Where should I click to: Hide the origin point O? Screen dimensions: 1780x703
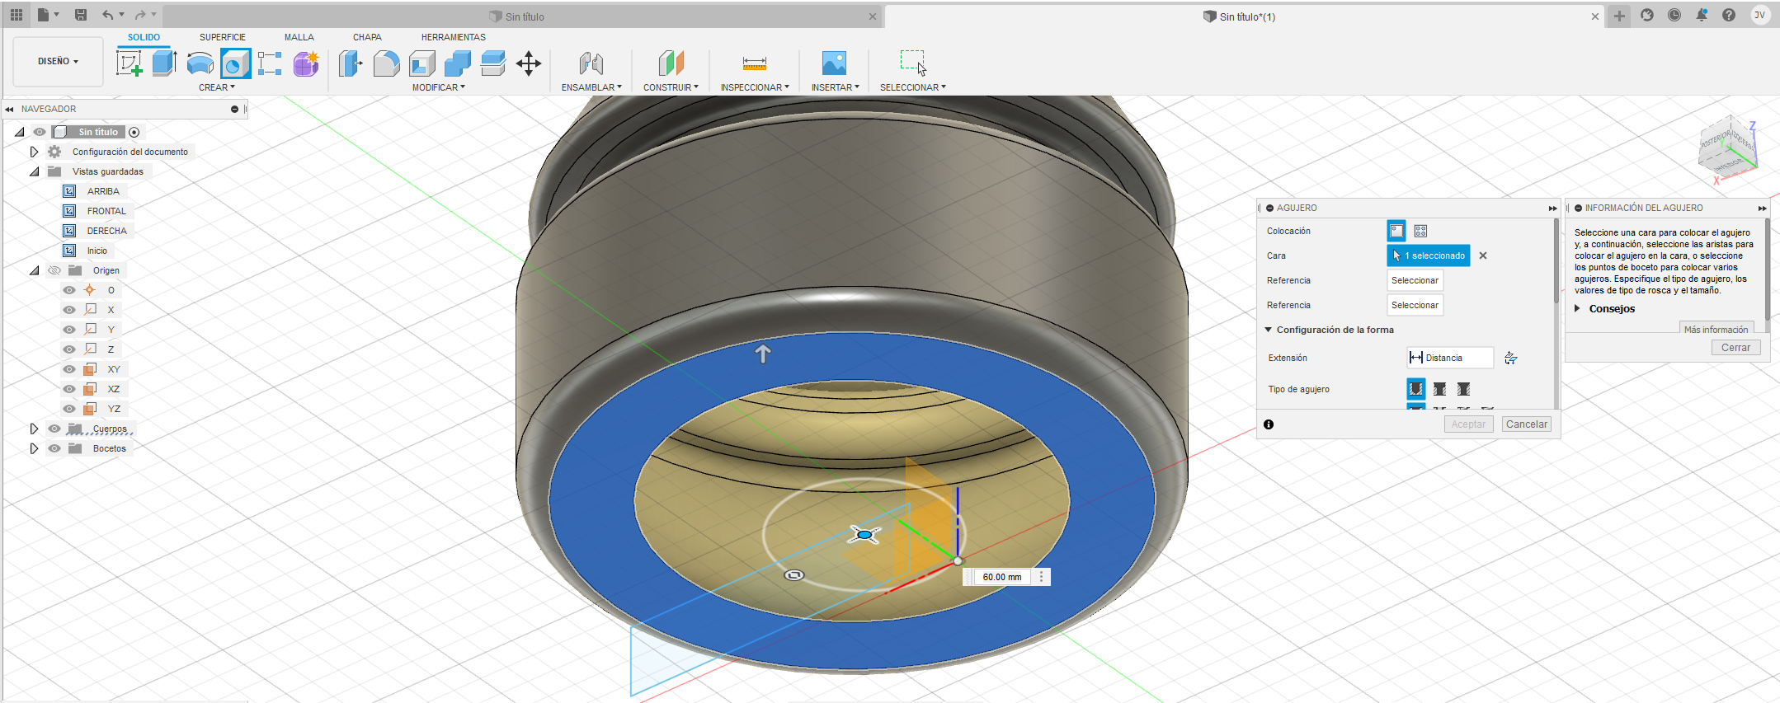click(x=69, y=290)
